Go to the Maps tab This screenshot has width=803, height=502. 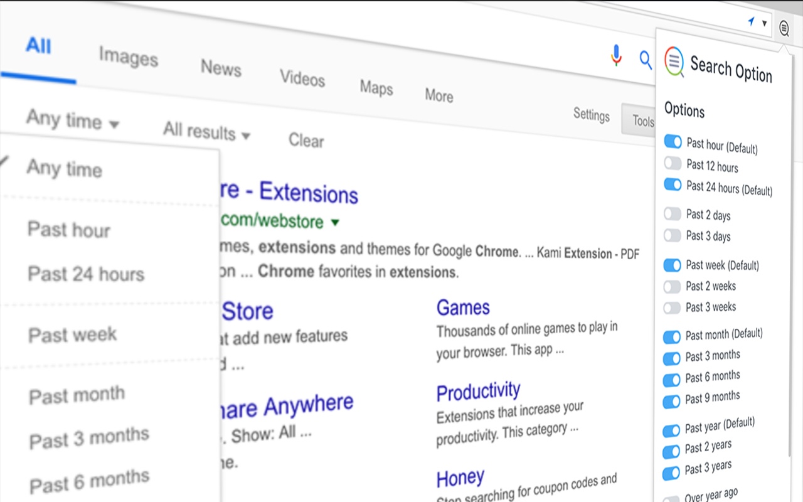[x=376, y=87]
